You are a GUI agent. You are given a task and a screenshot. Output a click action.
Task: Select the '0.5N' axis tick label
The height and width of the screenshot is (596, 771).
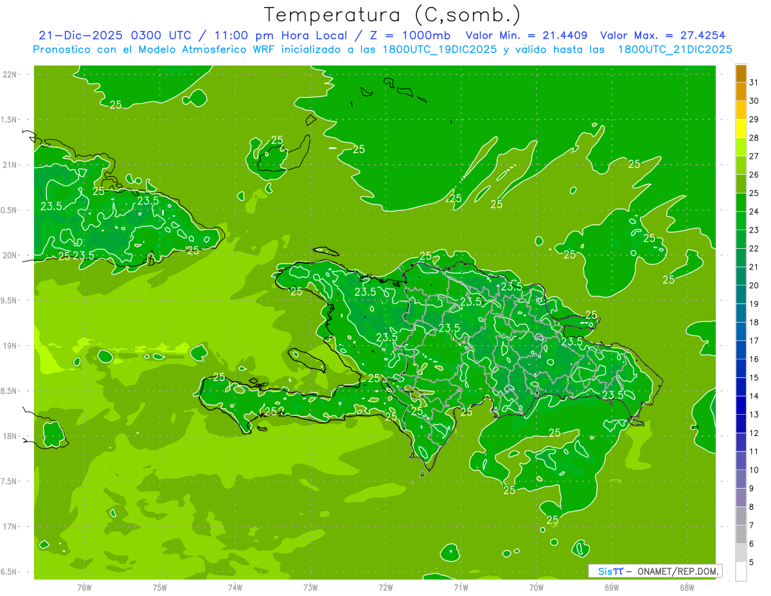(10, 210)
